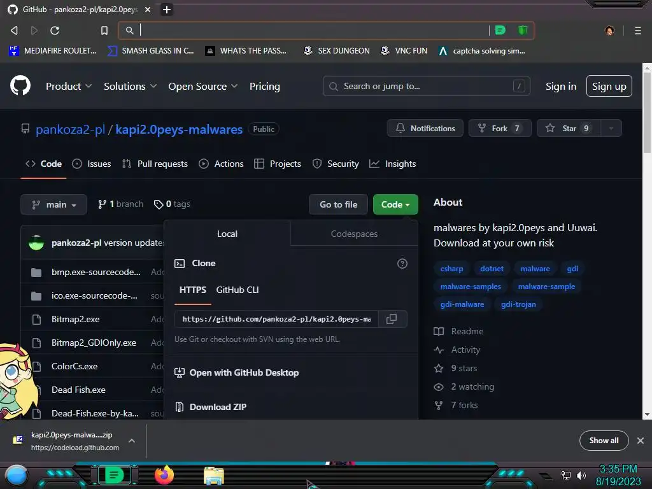Viewport: 652px width, 489px height.
Task: Open the VNC FUN bookmark
Action: [404, 51]
